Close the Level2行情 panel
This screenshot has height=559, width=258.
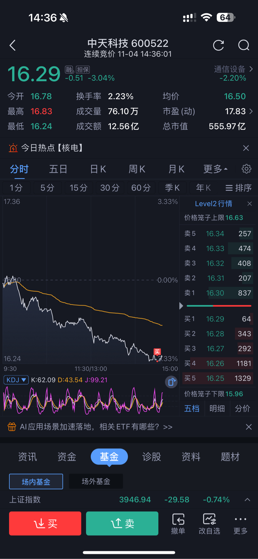(x=249, y=203)
